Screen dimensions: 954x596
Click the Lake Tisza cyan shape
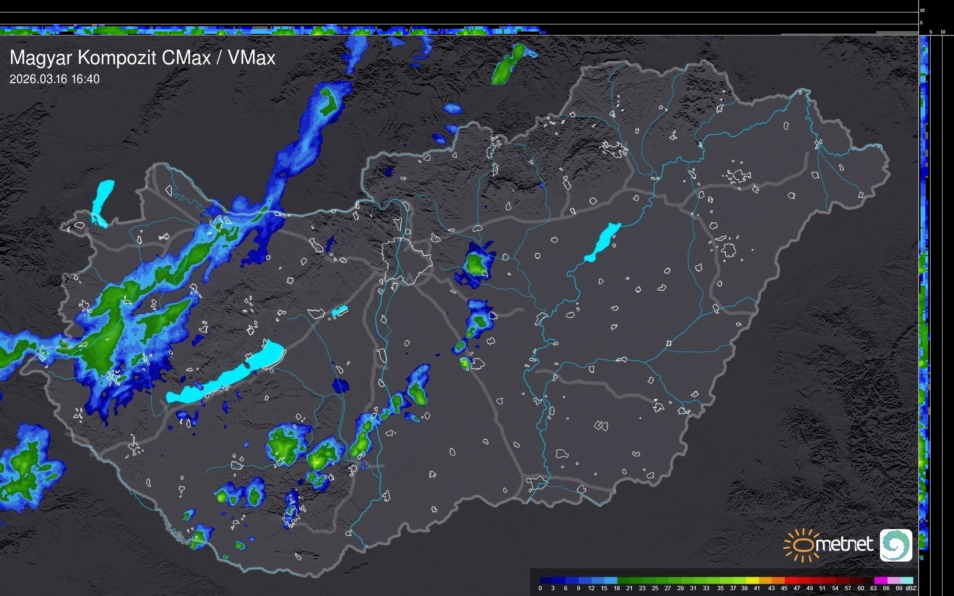603,242
